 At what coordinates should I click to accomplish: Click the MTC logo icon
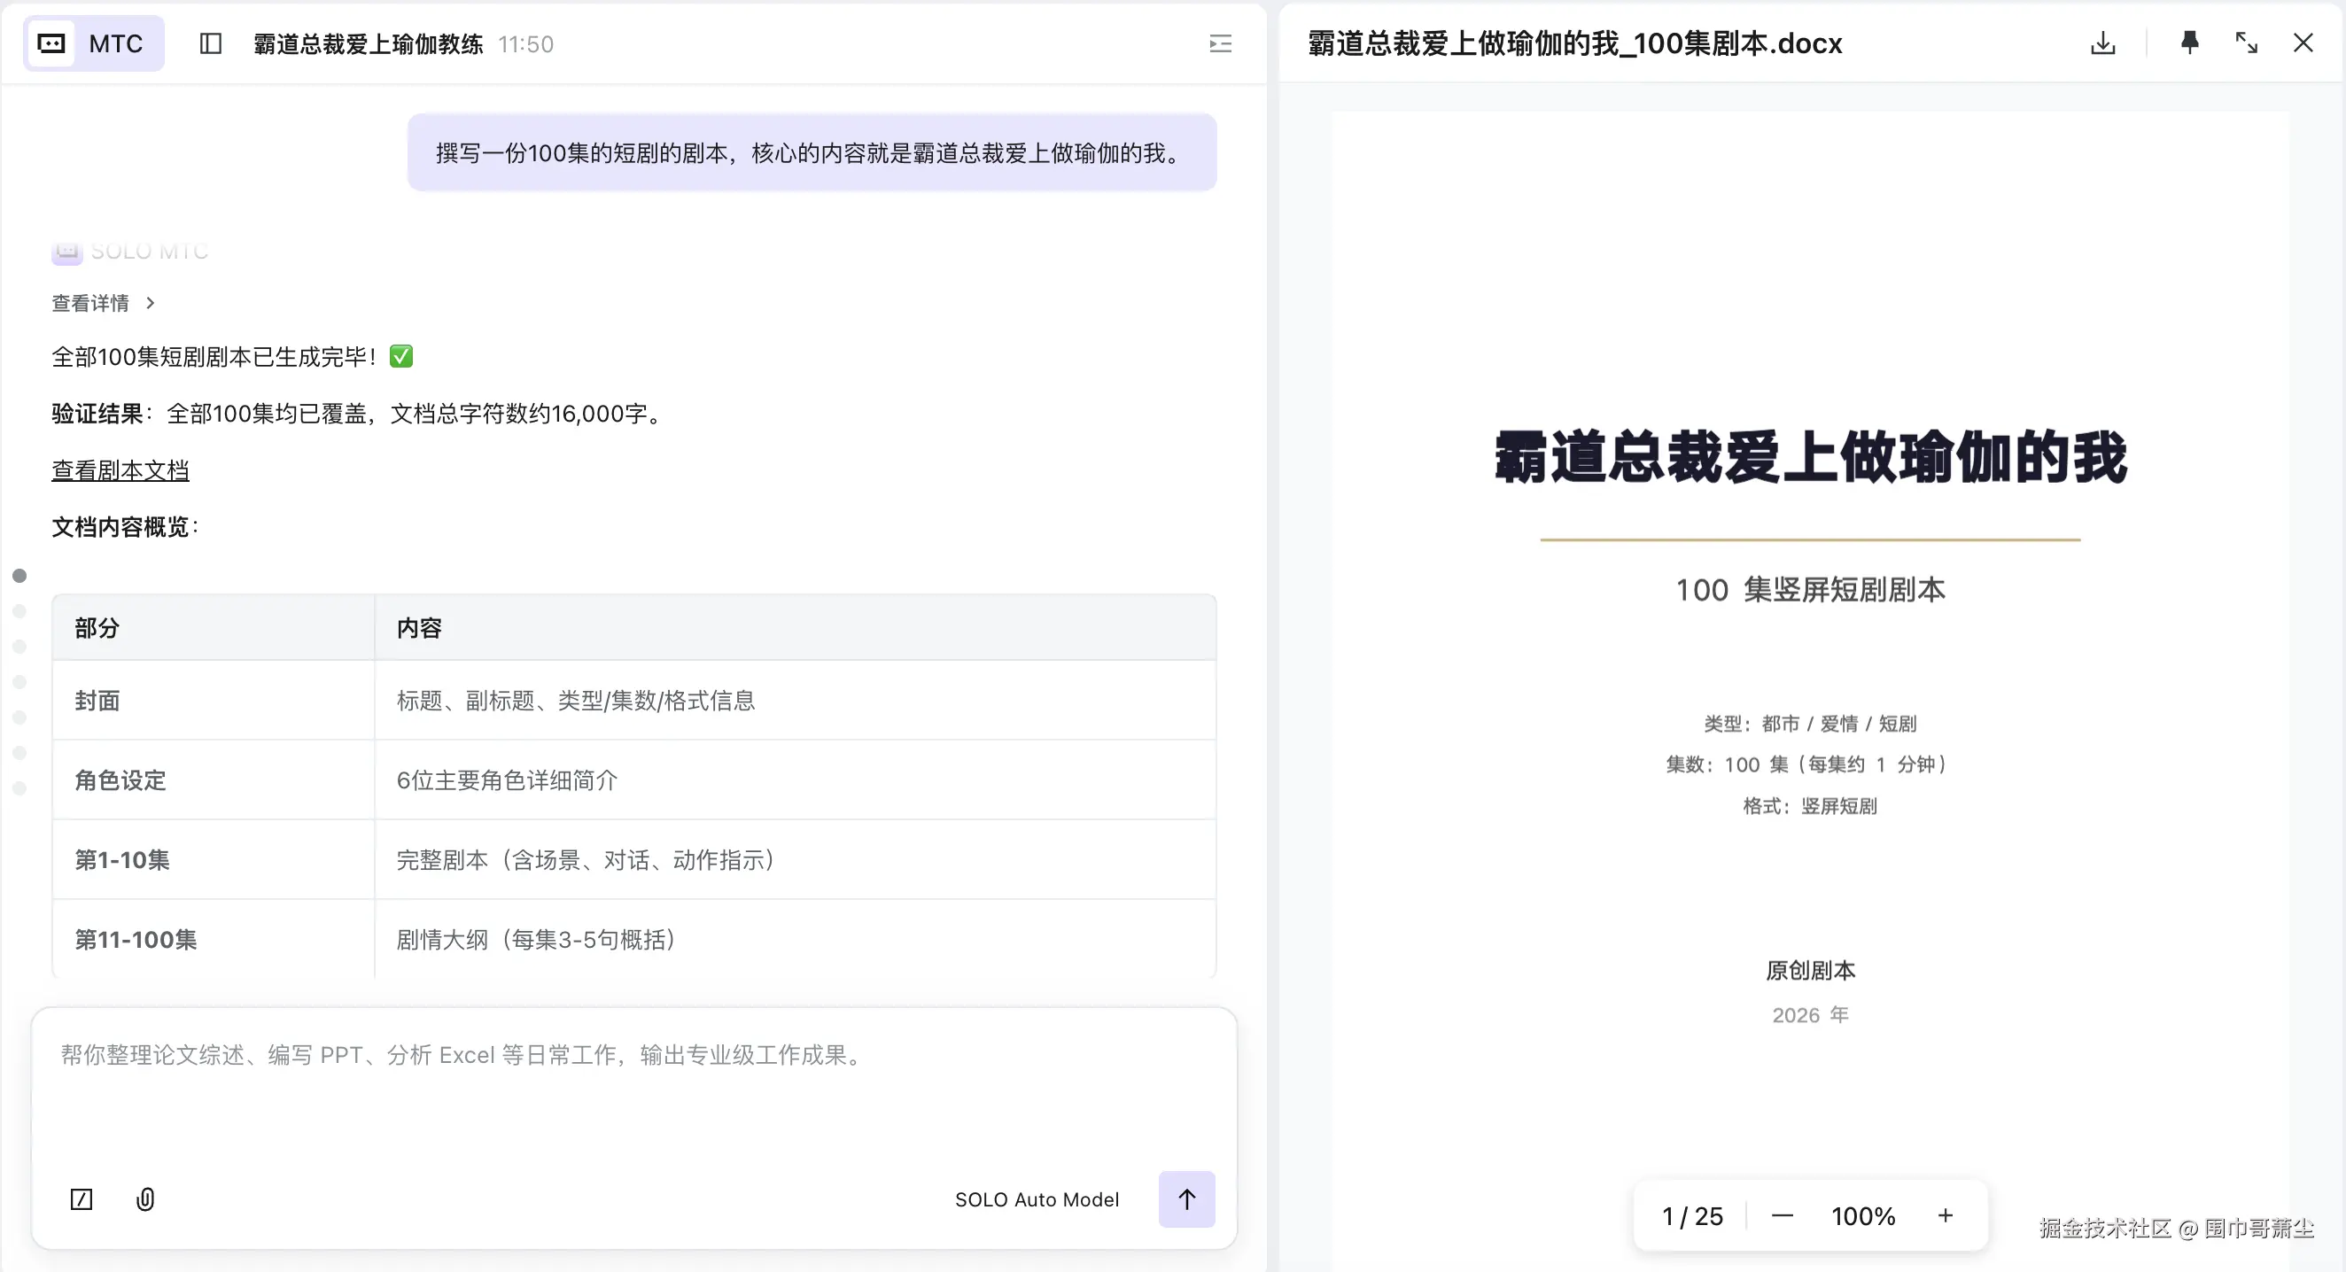tap(50, 43)
